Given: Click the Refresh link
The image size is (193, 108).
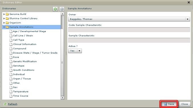Looking at the screenshot, I should pyautogui.click(x=13, y=104).
